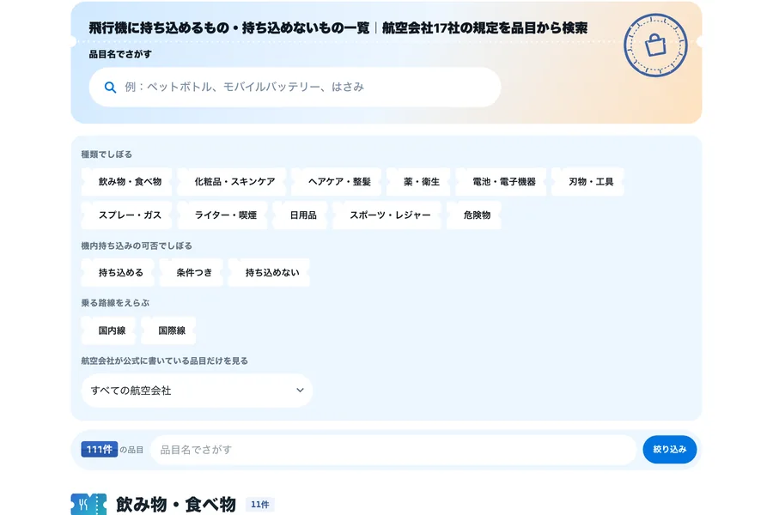Filter by ヘアケア・整髪 category

tap(336, 182)
